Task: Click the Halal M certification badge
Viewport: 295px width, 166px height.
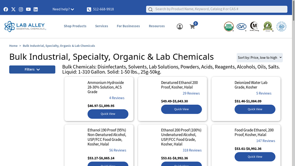Action: click(x=254, y=27)
